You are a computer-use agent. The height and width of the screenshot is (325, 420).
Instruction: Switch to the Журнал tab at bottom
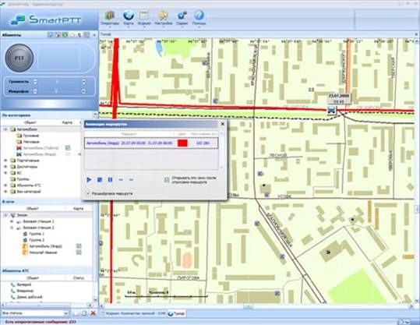coord(133,313)
